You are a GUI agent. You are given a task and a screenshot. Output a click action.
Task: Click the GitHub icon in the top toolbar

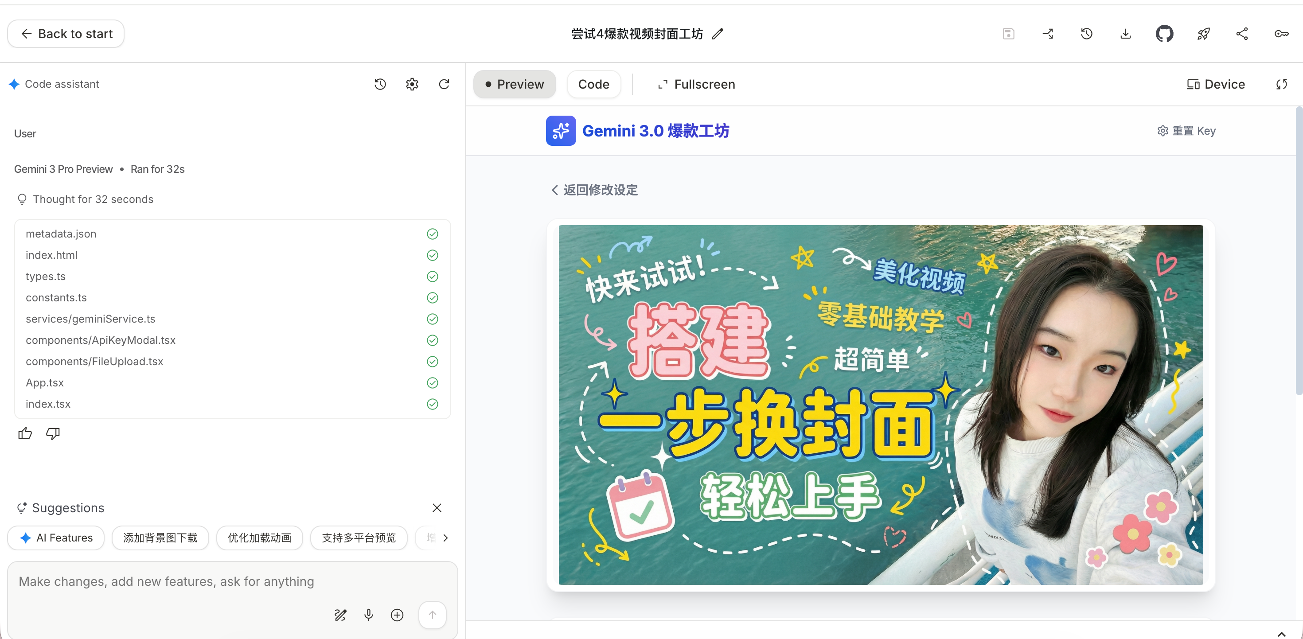coord(1164,34)
